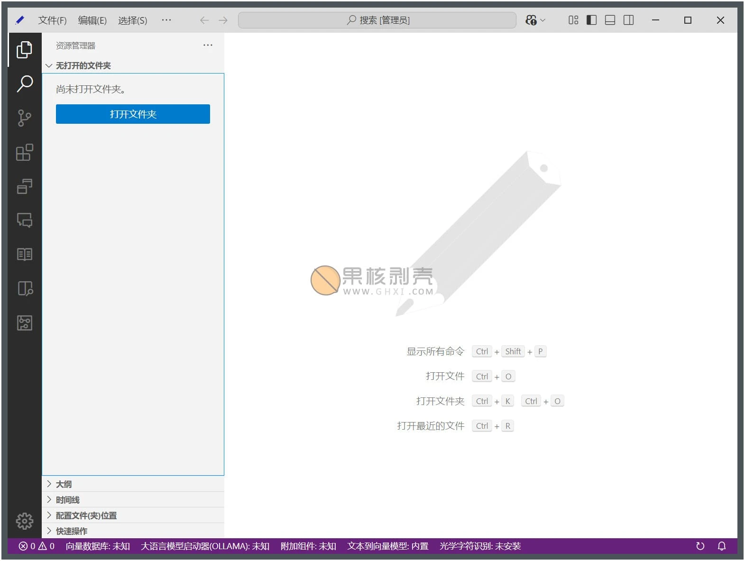Expand the 时间线 section
The height and width of the screenshot is (561, 745).
(x=67, y=500)
